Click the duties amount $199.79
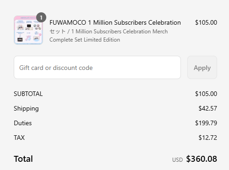This screenshot has width=229, height=170. (x=206, y=123)
